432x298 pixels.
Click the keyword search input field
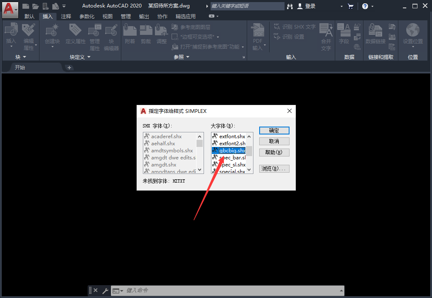247,6
